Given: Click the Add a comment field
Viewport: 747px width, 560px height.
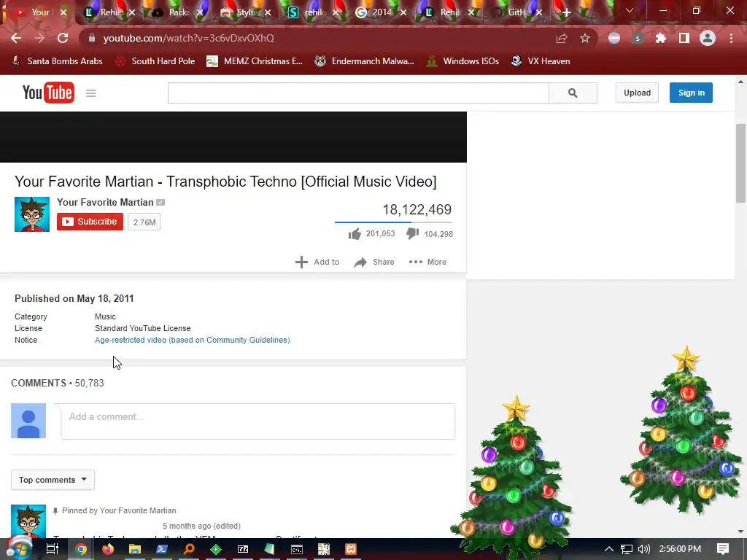Looking at the screenshot, I should pyautogui.click(x=258, y=421).
